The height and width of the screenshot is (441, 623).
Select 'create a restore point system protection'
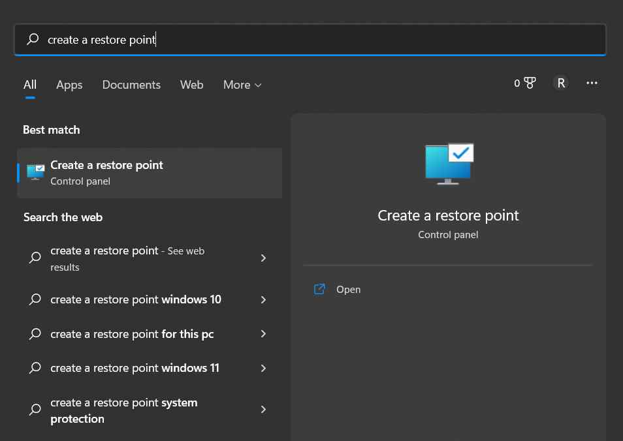pos(150,410)
